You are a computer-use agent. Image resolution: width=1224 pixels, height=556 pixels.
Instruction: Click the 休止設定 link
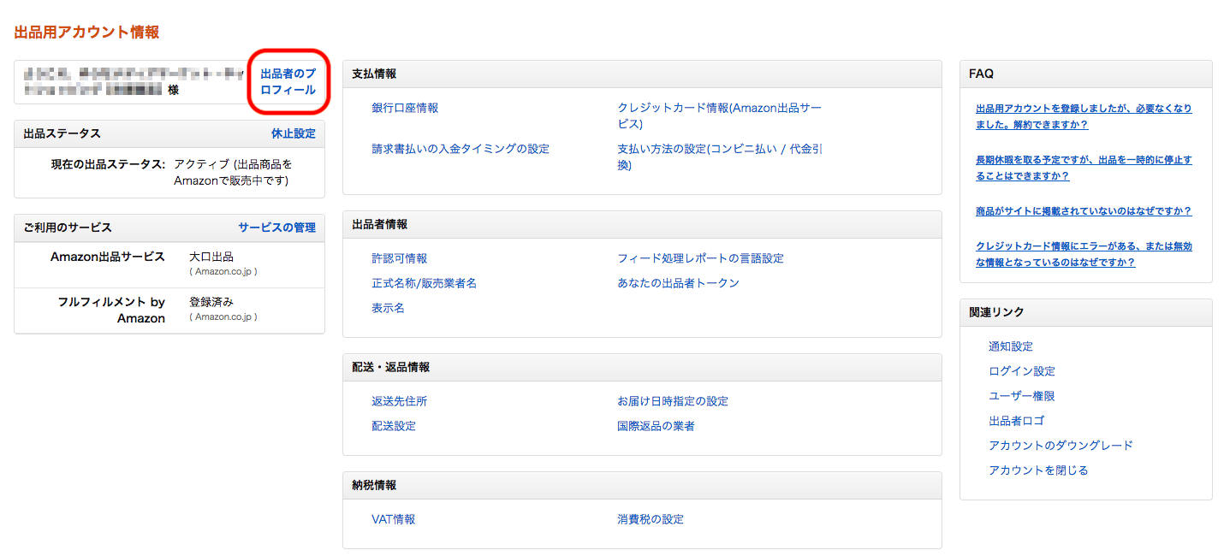coord(293,133)
